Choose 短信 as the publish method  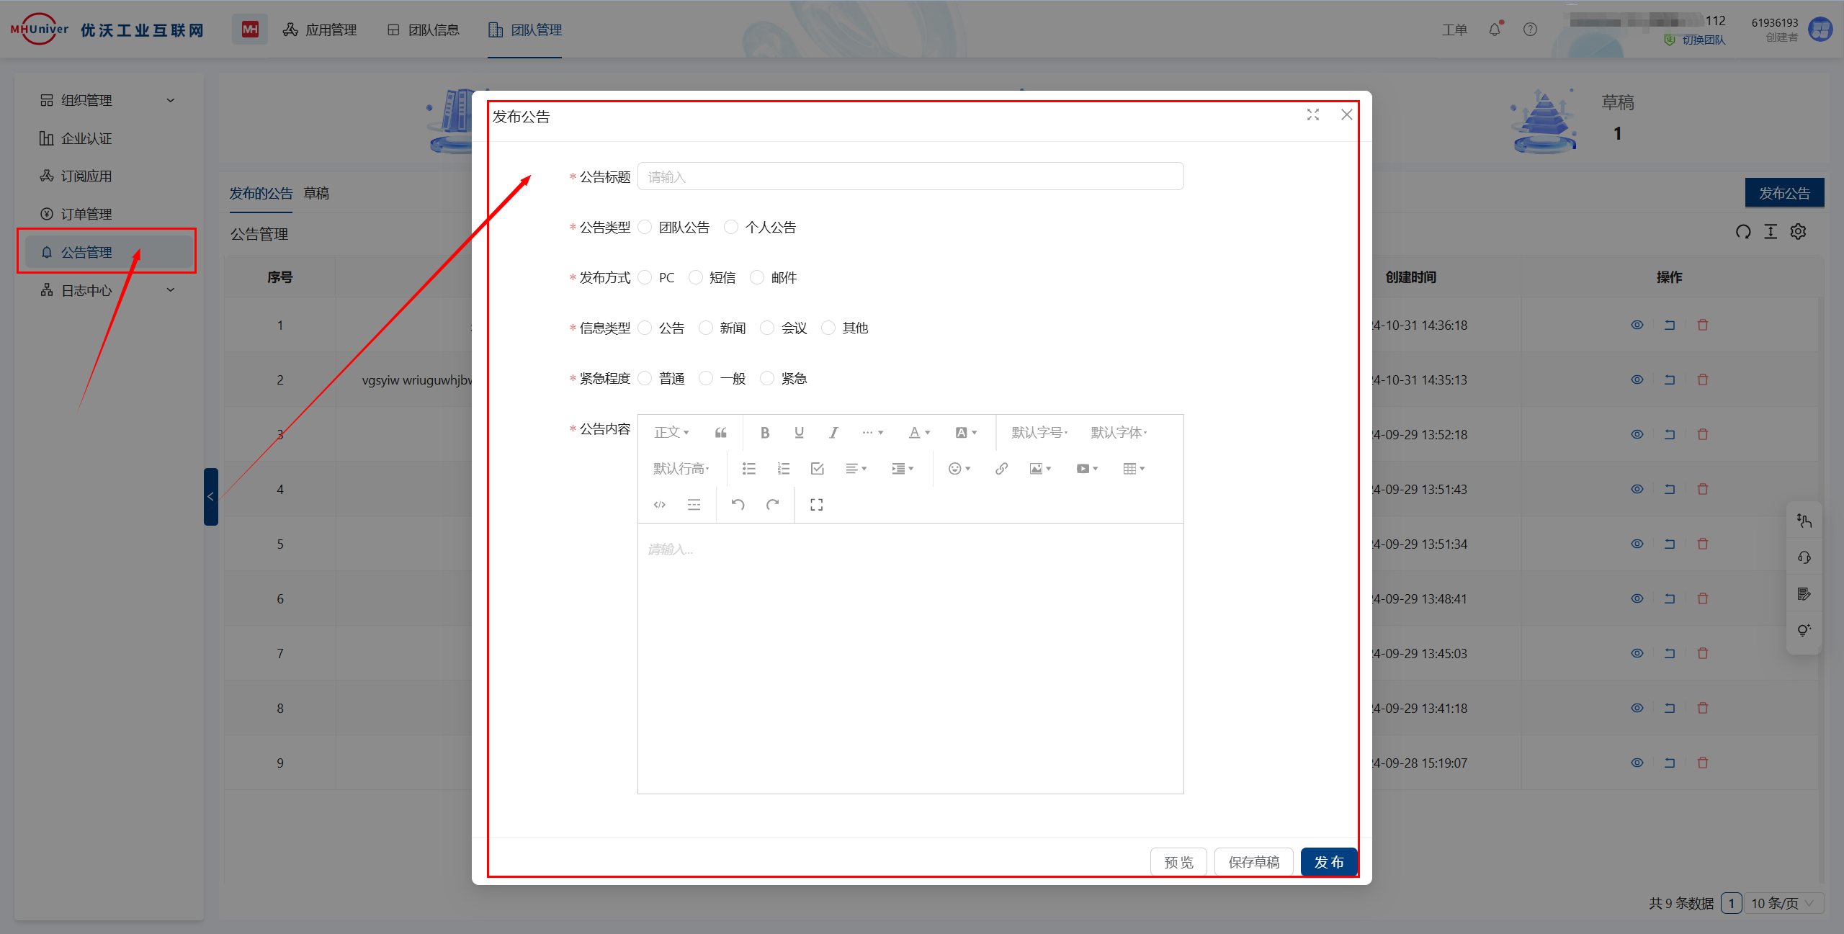click(696, 278)
